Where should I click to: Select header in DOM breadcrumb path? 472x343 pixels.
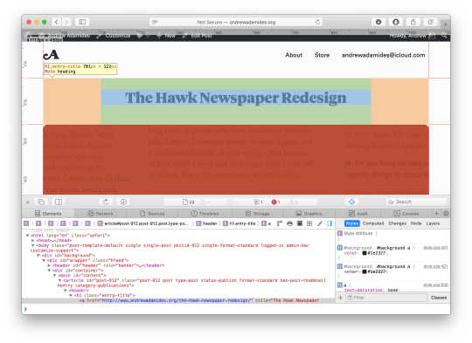coord(207,223)
